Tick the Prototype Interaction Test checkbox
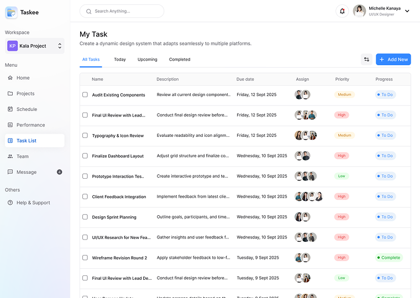This screenshot has height=298, width=420. point(85,176)
